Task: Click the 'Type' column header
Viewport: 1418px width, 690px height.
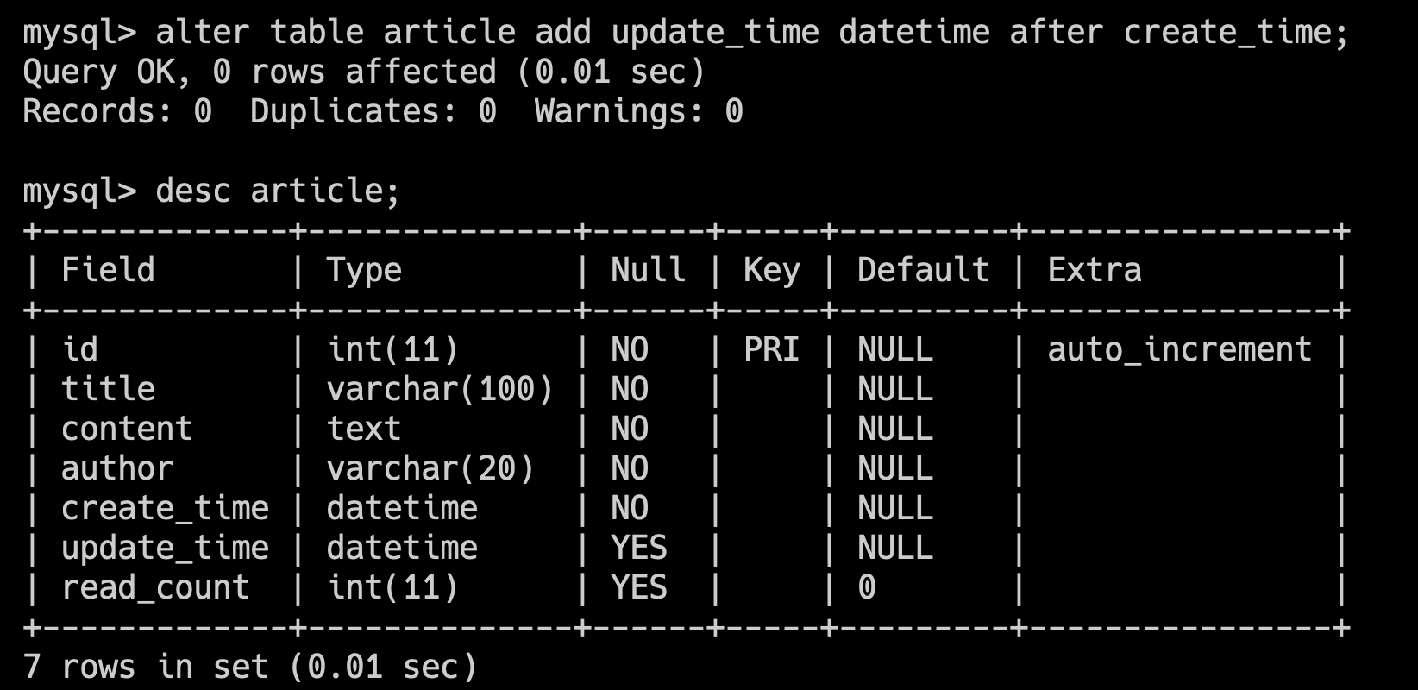Action: click(364, 271)
